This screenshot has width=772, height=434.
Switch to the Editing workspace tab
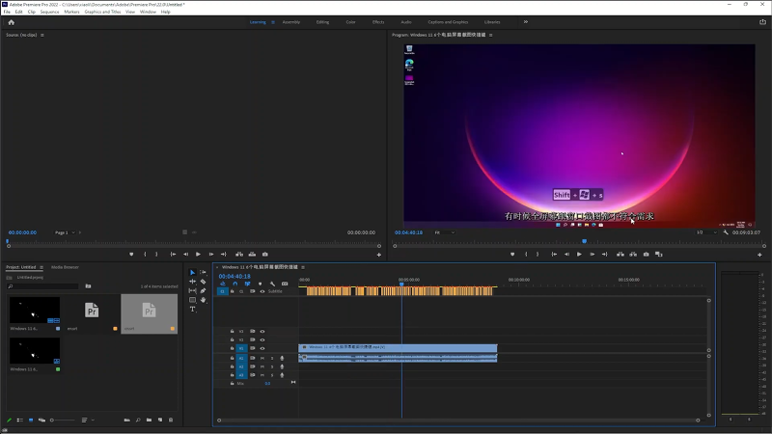click(322, 22)
